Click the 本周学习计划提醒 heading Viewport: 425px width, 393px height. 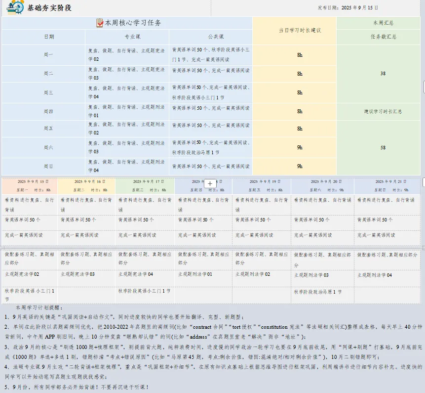[x=39, y=307]
